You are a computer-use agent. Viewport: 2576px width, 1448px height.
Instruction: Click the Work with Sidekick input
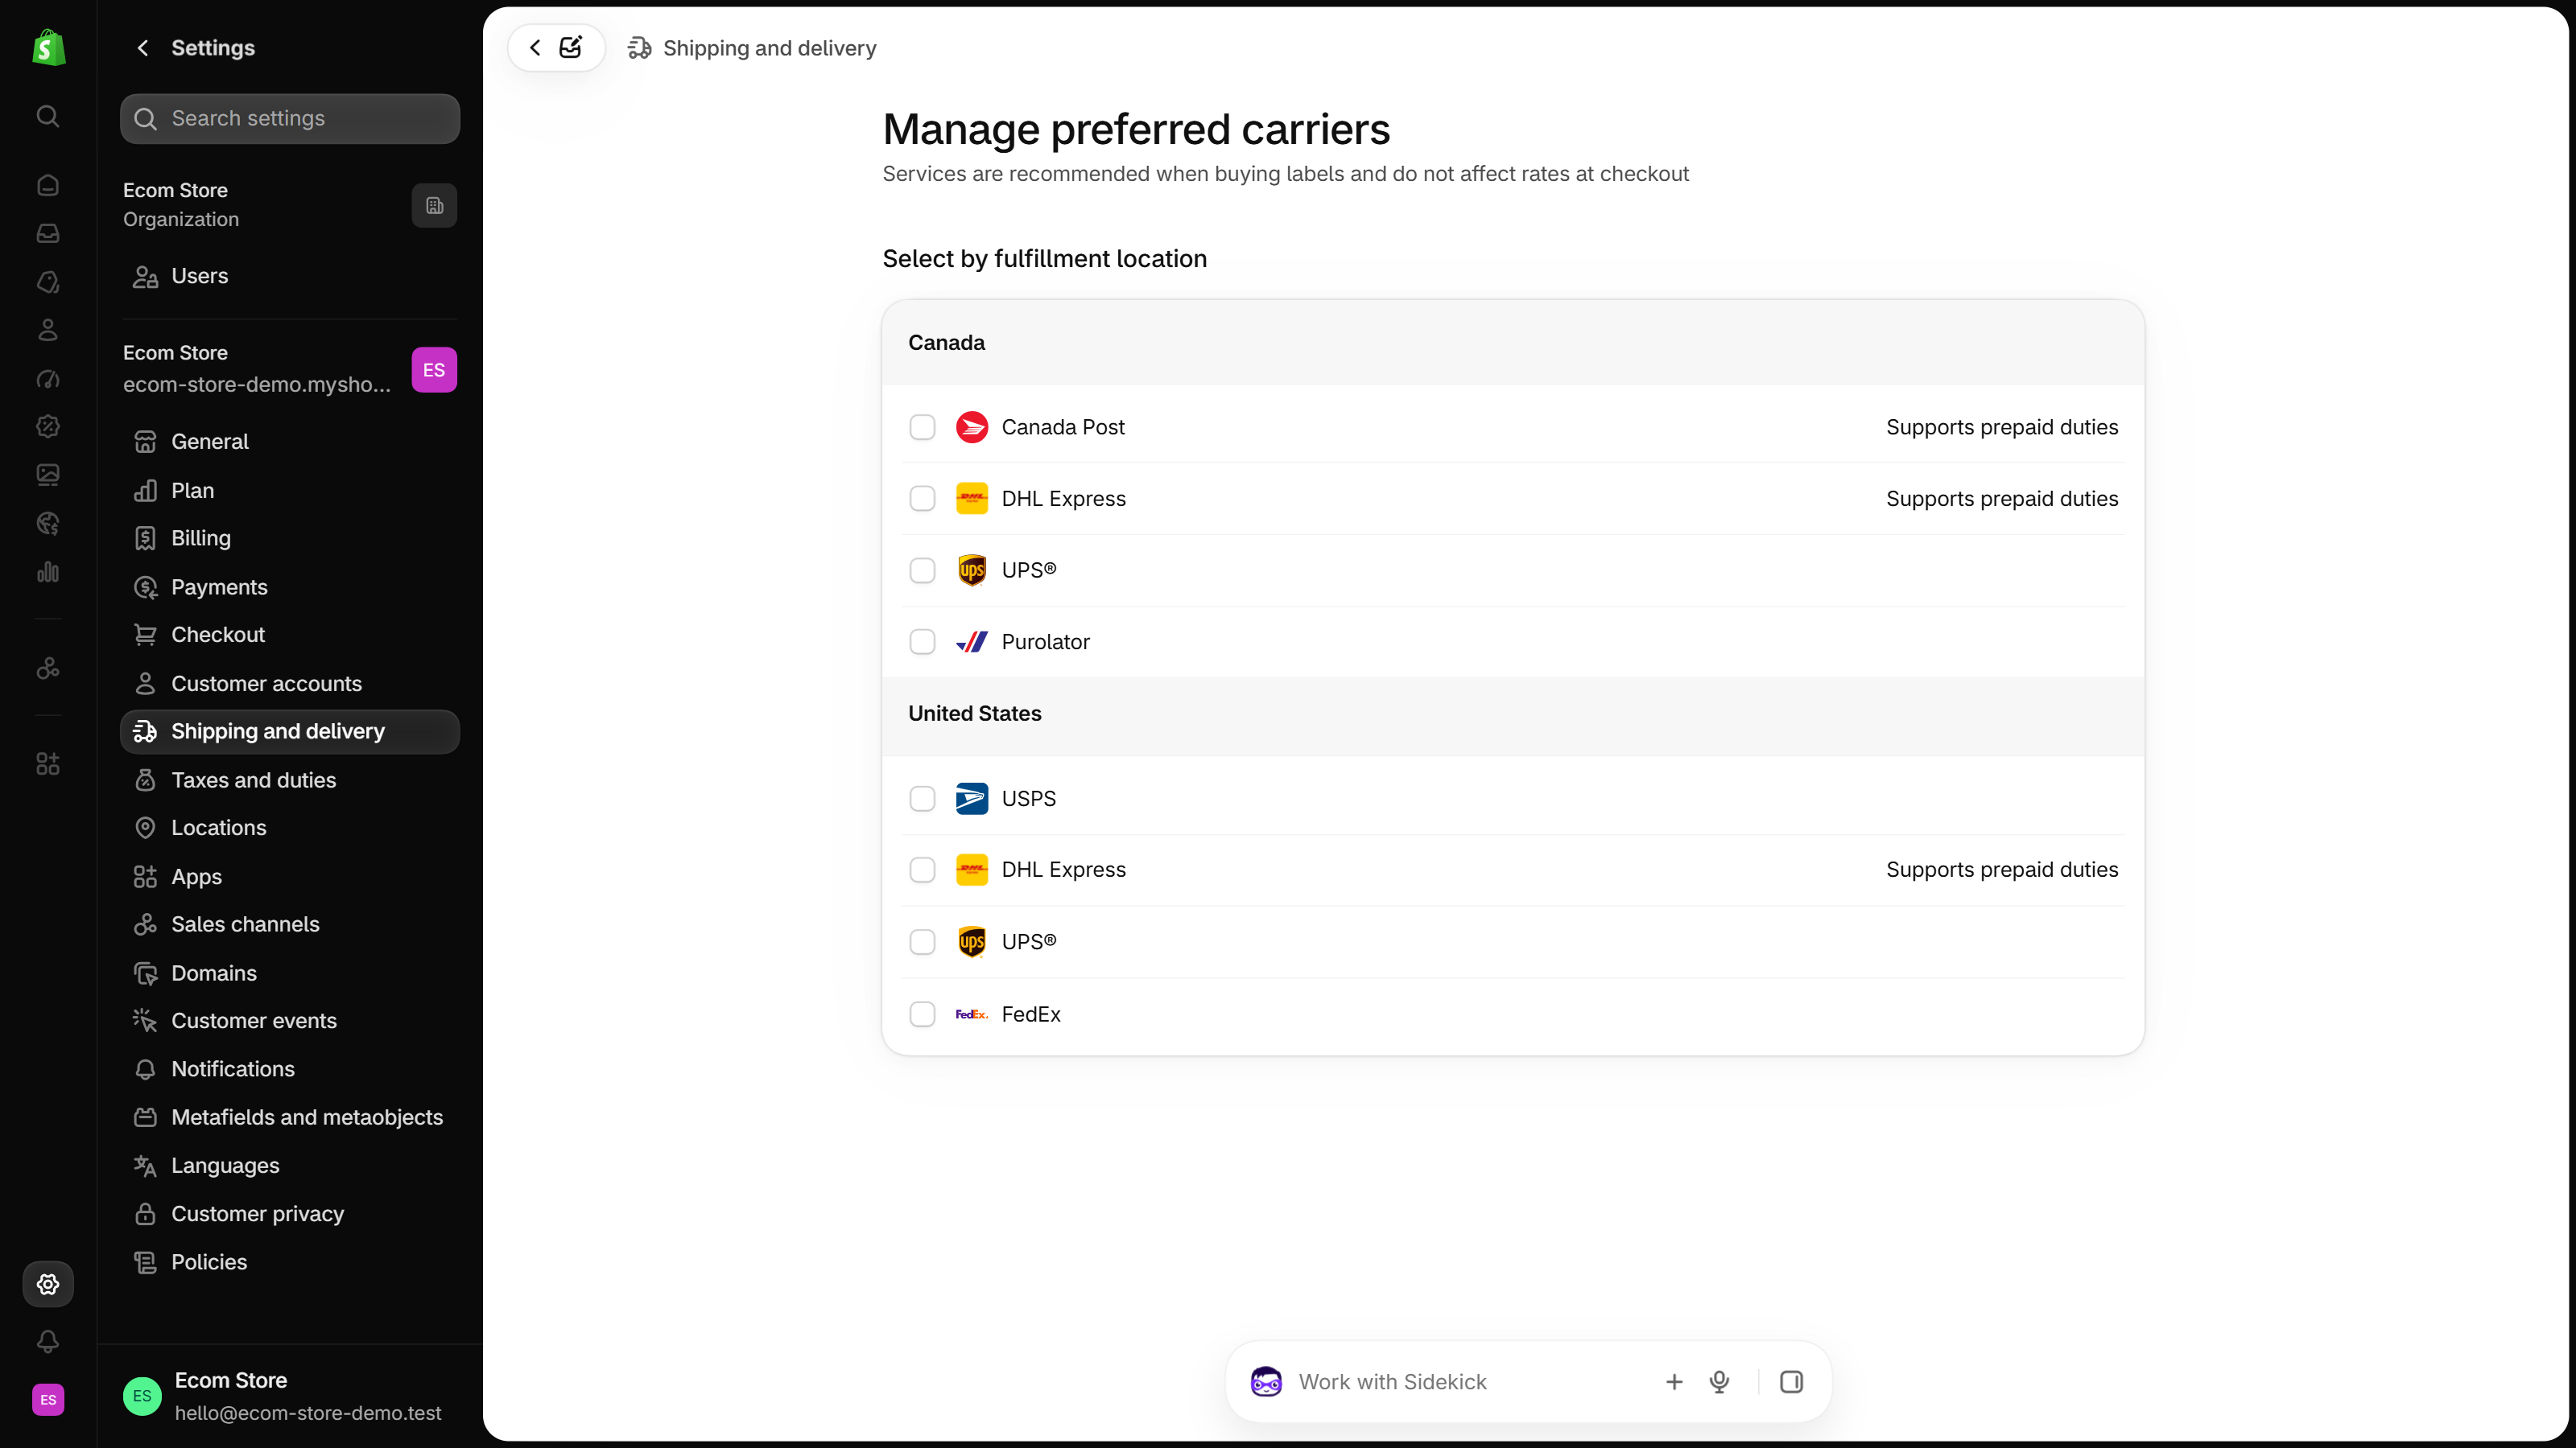click(1470, 1382)
